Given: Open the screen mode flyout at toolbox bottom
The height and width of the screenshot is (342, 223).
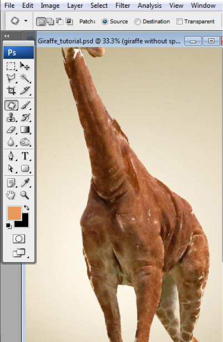Looking at the screenshot, I should [x=20, y=253].
